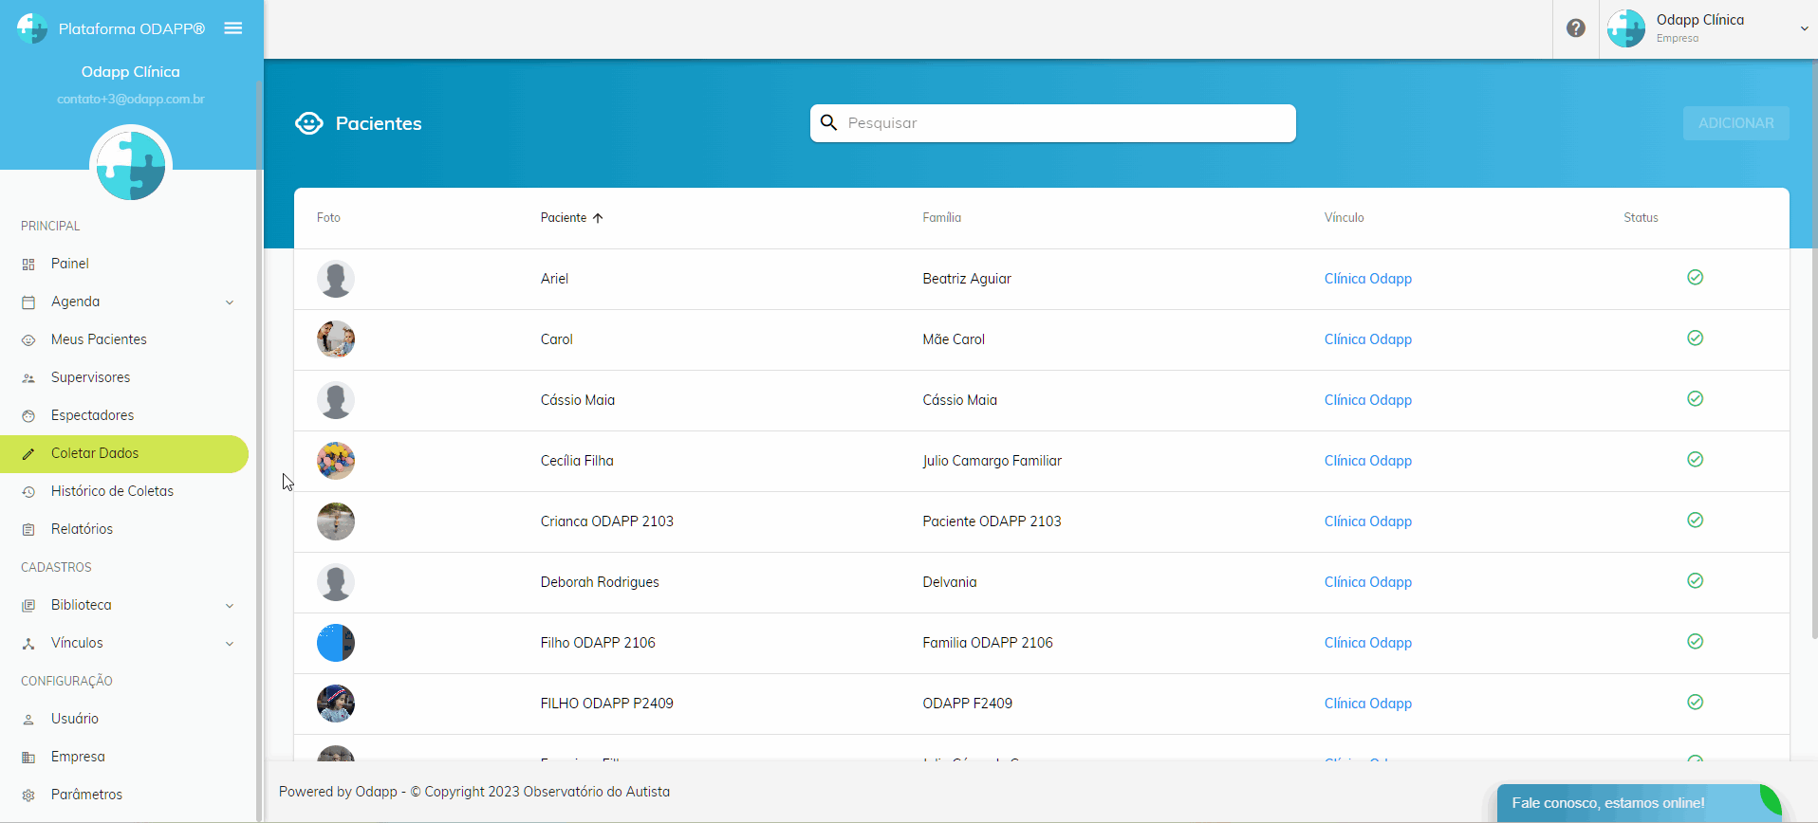This screenshot has width=1818, height=823.
Task: Open Clínica Odapp link in Cecília Filha row
Action: coord(1367,461)
